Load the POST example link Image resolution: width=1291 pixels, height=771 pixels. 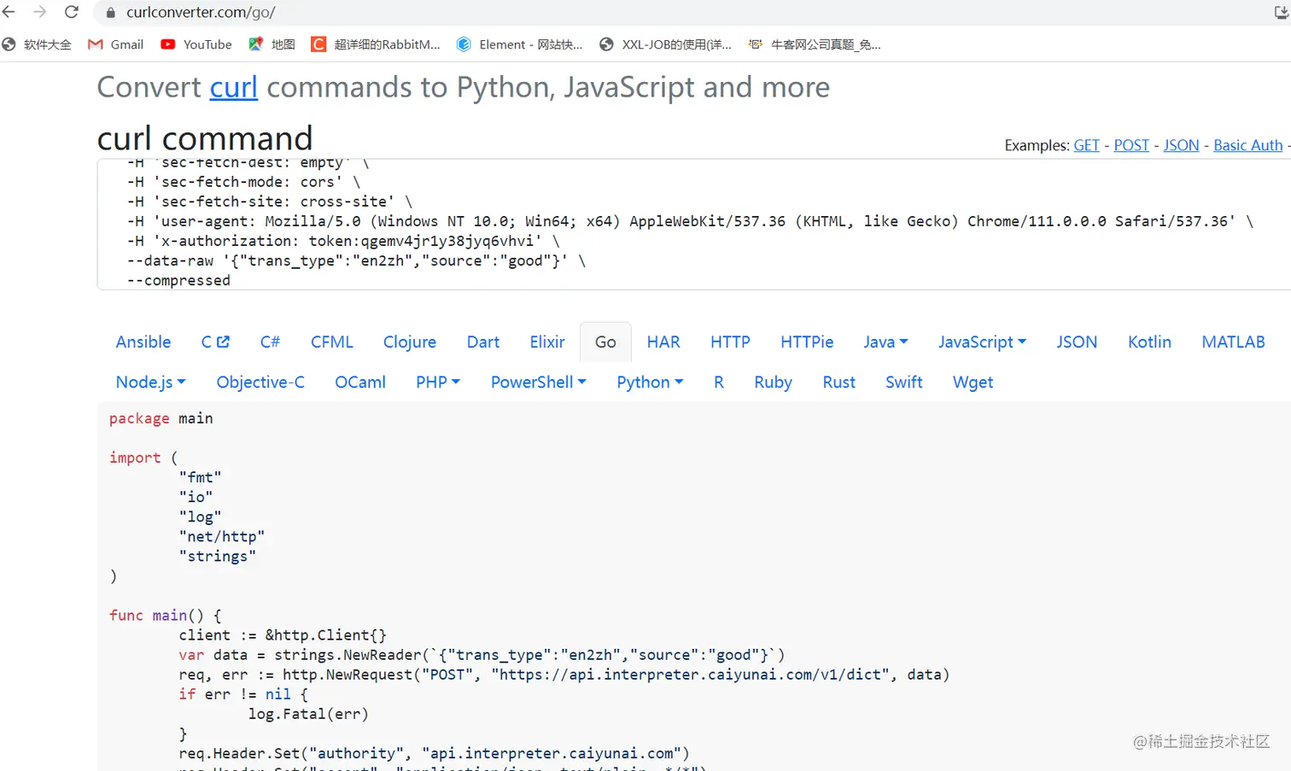click(x=1131, y=145)
